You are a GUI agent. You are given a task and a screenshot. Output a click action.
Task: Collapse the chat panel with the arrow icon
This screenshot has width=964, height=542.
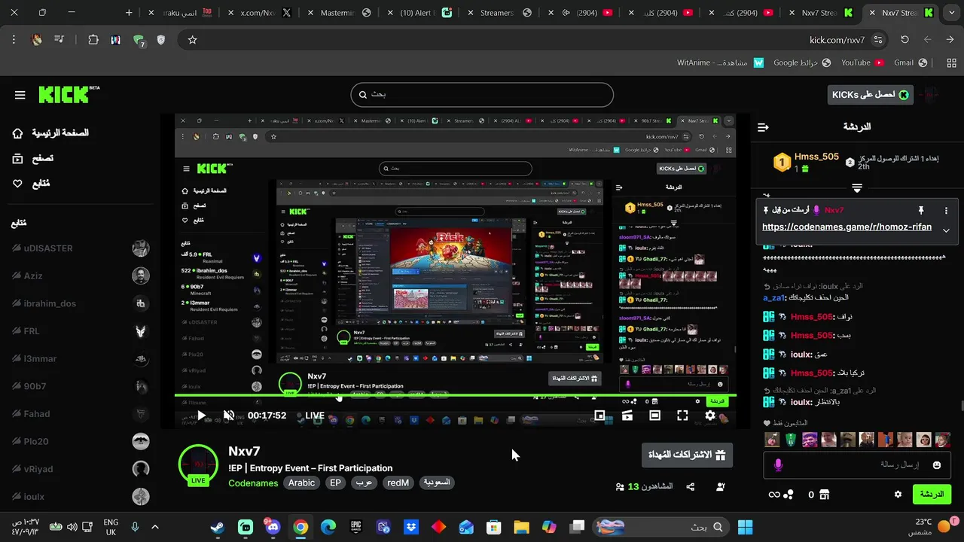(763, 127)
